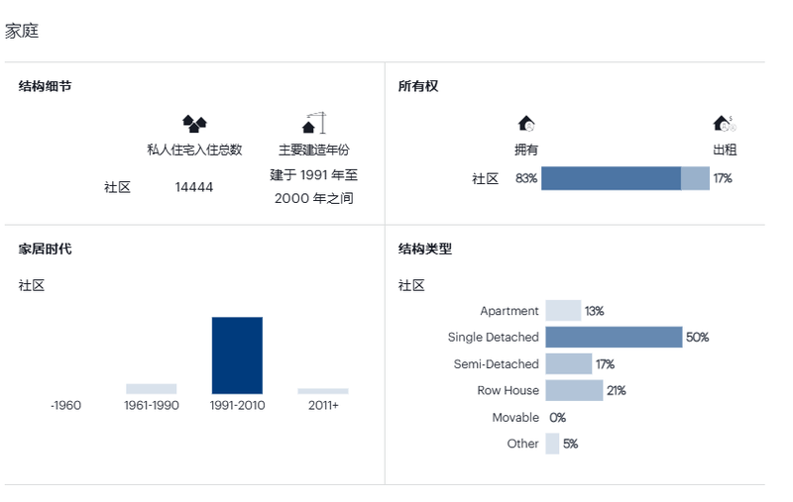Image resolution: width=793 pixels, height=502 pixels.
Task: Click the 83% owned bar segment
Action: pyautogui.click(x=611, y=178)
